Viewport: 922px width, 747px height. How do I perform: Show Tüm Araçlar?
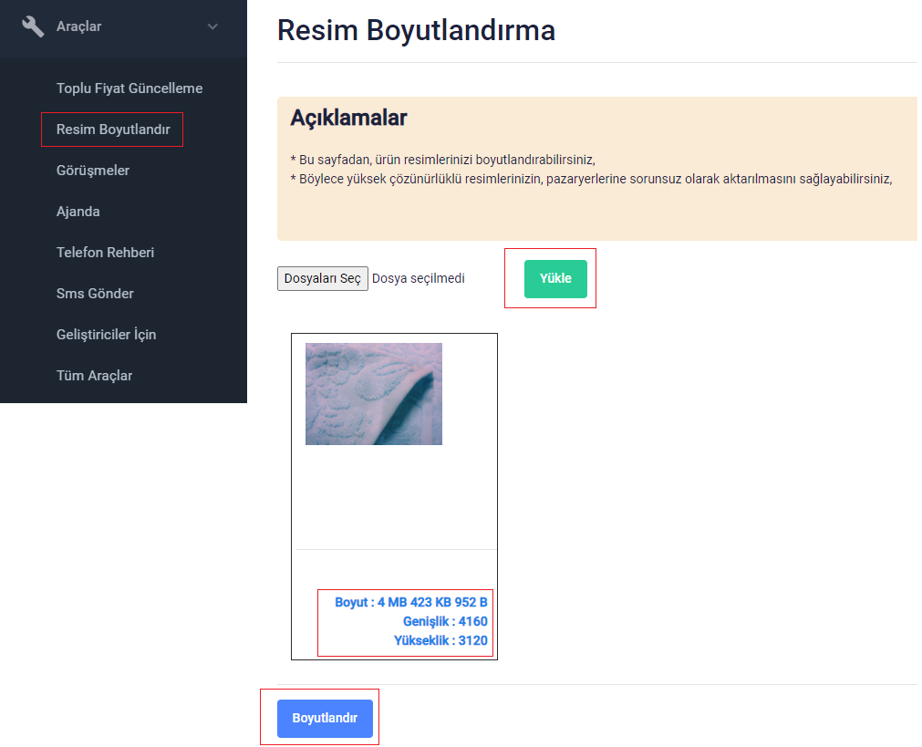[x=94, y=376]
